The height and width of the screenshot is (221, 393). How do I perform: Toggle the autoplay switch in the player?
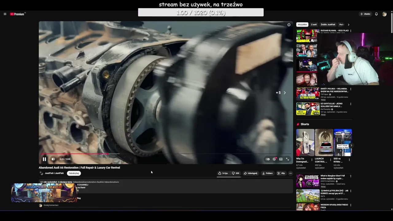click(267, 159)
